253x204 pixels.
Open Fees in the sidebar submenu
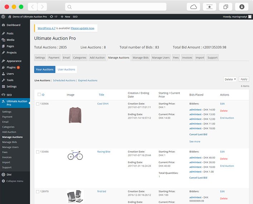(x=5, y=152)
